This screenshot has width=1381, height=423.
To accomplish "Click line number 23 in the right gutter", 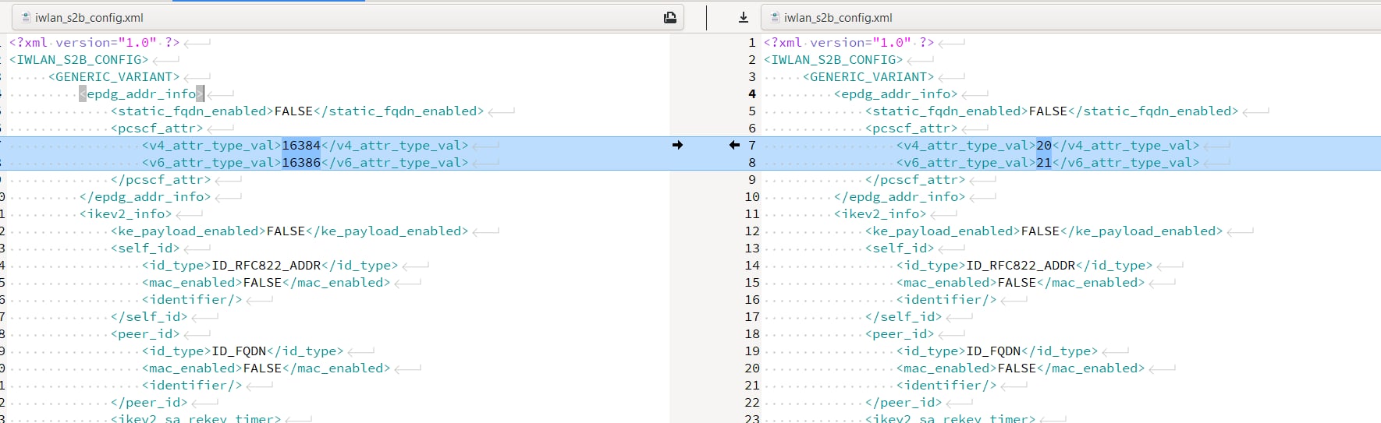I will click(x=751, y=418).
